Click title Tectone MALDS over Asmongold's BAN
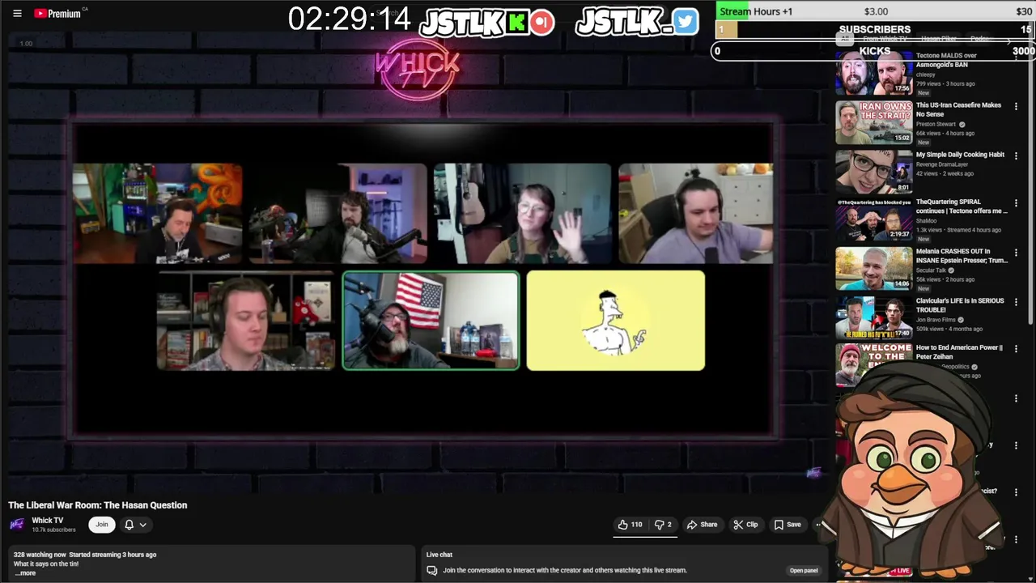The width and height of the screenshot is (1036, 583). [946, 60]
